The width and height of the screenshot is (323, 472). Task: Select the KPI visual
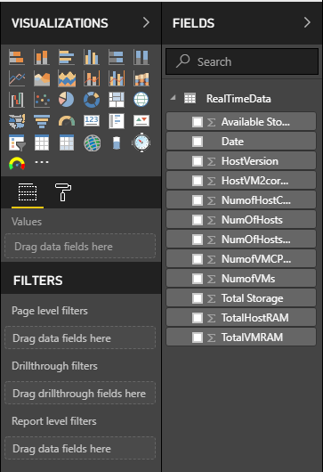[x=141, y=121]
